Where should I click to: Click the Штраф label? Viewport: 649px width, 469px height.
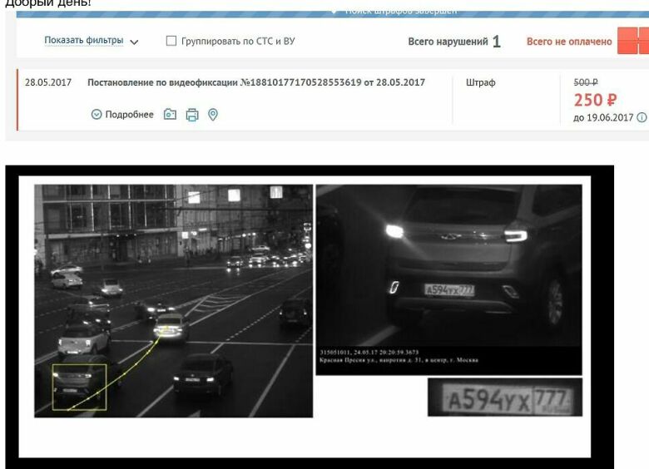pyautogui.click(x=481, y=82)
